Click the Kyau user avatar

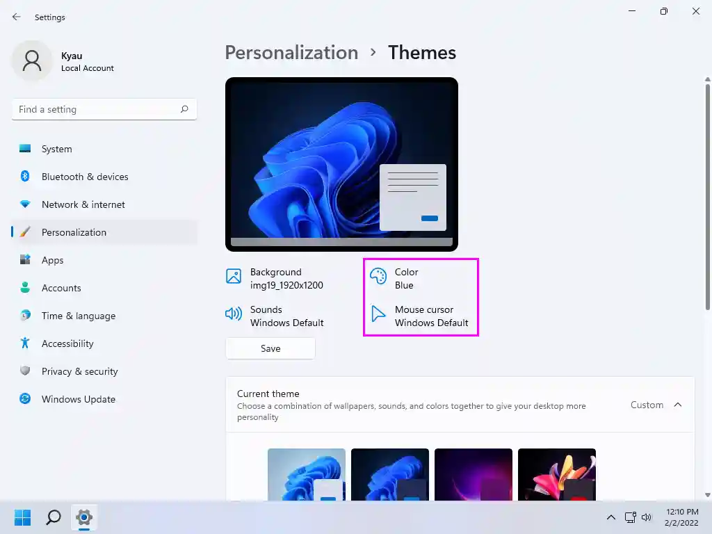[32, 60]
